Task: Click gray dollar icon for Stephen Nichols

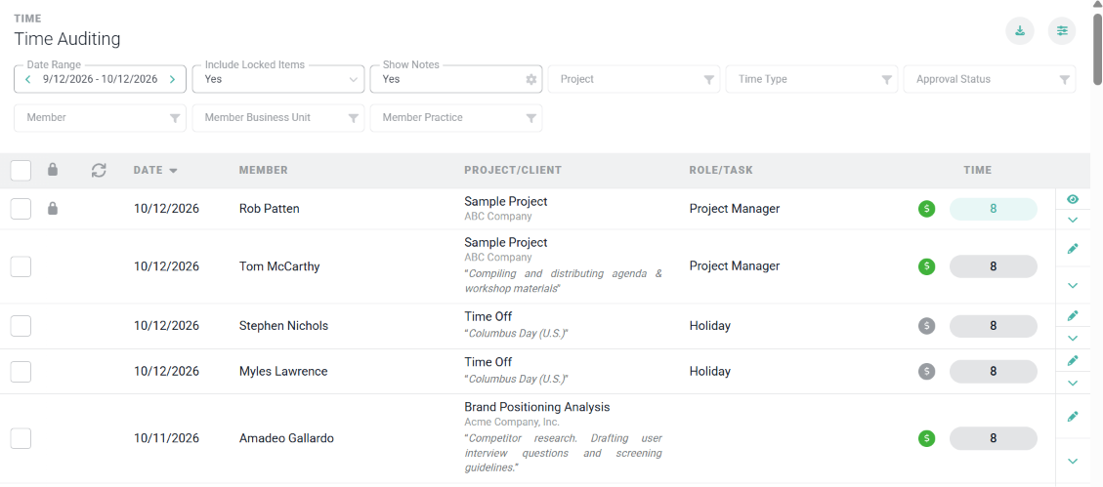Action: pyautogui.click(x=926, y=325)
